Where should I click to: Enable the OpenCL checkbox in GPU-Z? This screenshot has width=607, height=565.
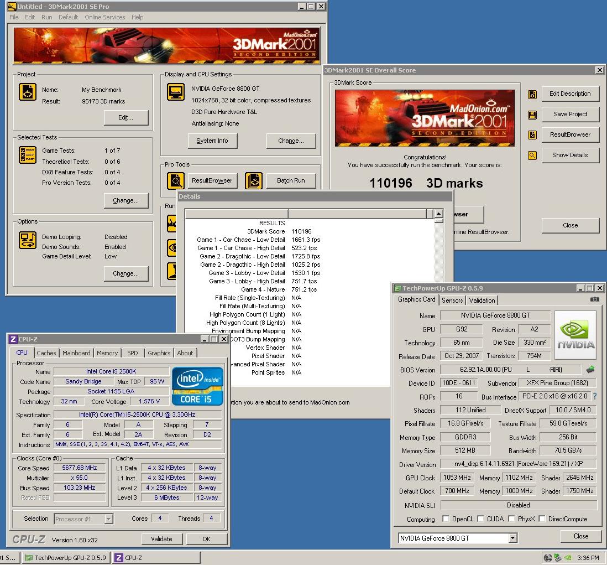pyautogui.click(x=446, y=519)
